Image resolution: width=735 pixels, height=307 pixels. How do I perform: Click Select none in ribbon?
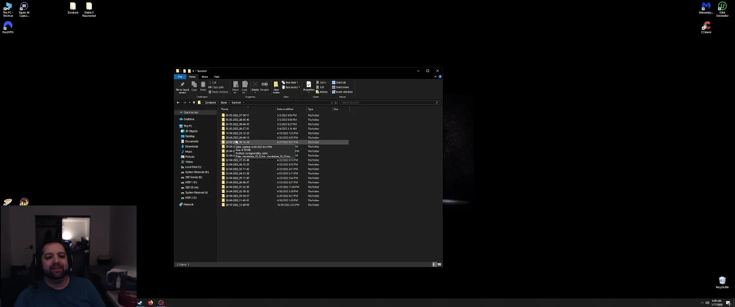point(341,87)
